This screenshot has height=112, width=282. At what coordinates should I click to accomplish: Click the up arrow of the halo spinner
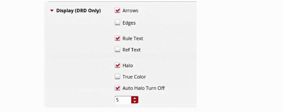click(x=135, y=98)
